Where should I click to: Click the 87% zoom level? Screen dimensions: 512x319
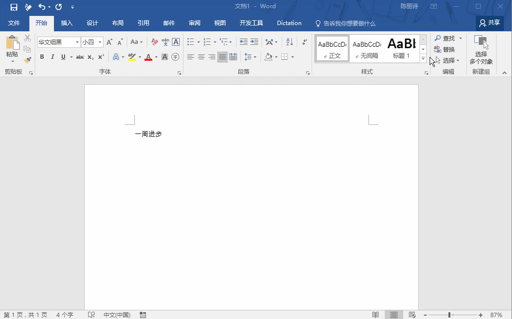pos(496,315)
